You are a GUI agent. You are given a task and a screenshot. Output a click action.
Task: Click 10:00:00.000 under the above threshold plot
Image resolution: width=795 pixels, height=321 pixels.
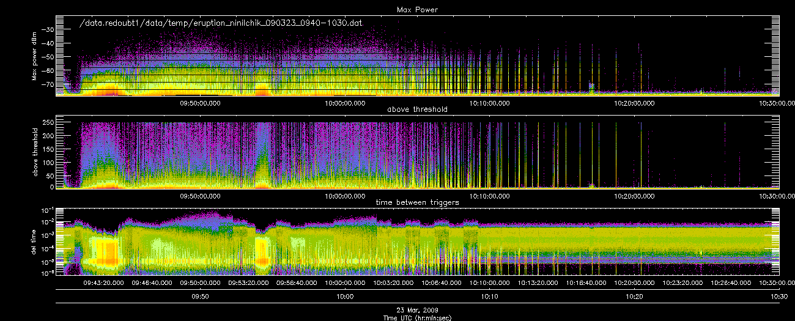pyautogui.click(x=345, y=196)
